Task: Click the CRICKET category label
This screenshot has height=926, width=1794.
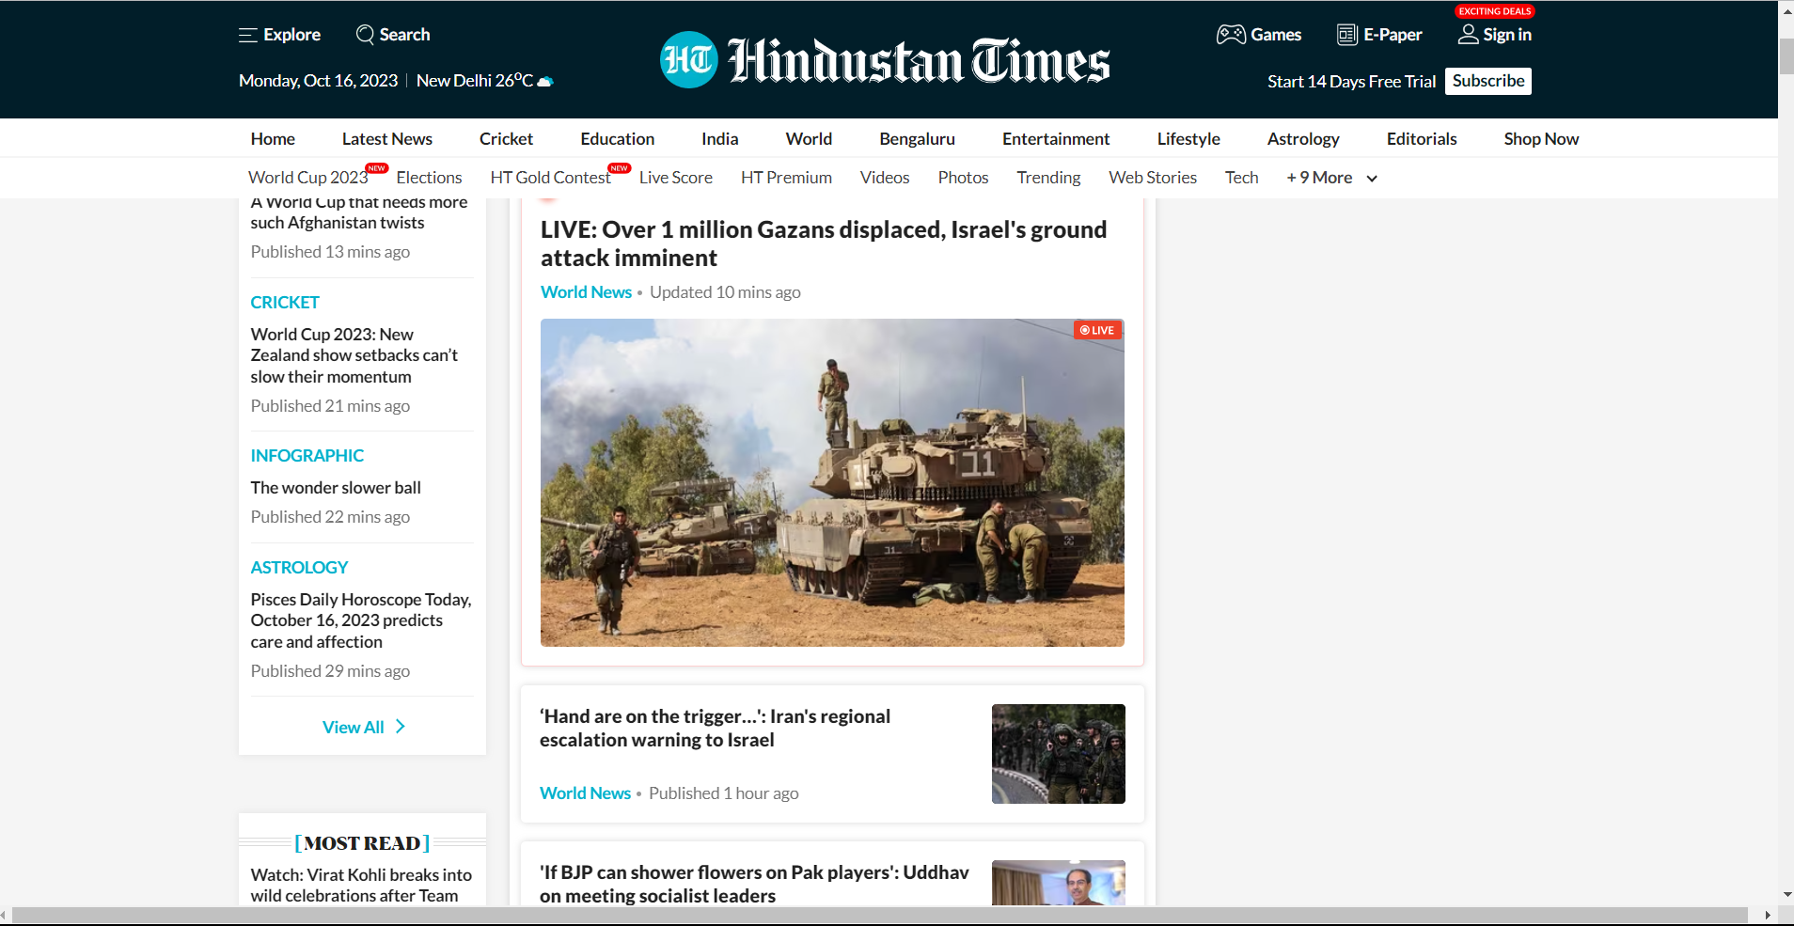Action: coord(285,303)
